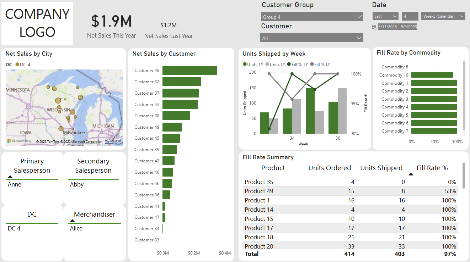Click sort arrow above Fill Rate % column
This screenshot has height=262, width=470.
[x=411, y=174]
